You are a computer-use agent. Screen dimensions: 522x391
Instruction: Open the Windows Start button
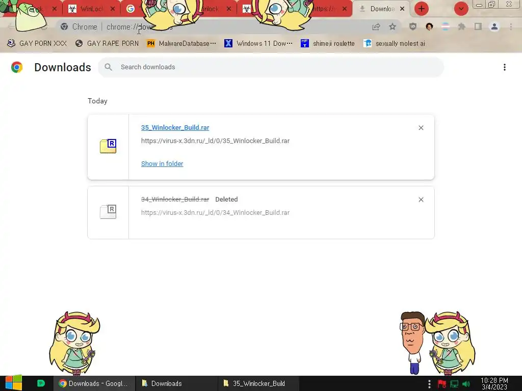coord(14,383)
